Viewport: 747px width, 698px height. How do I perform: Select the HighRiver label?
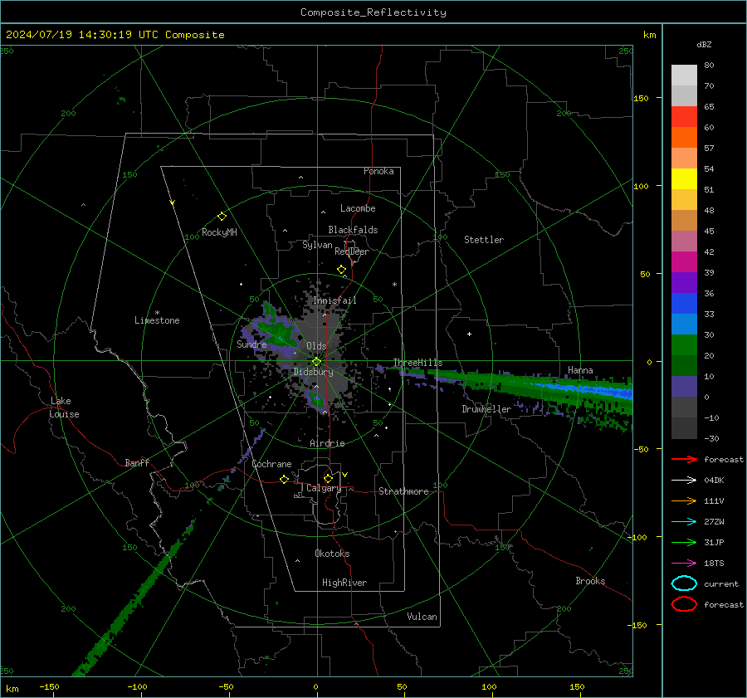click(x=344, y=583)
